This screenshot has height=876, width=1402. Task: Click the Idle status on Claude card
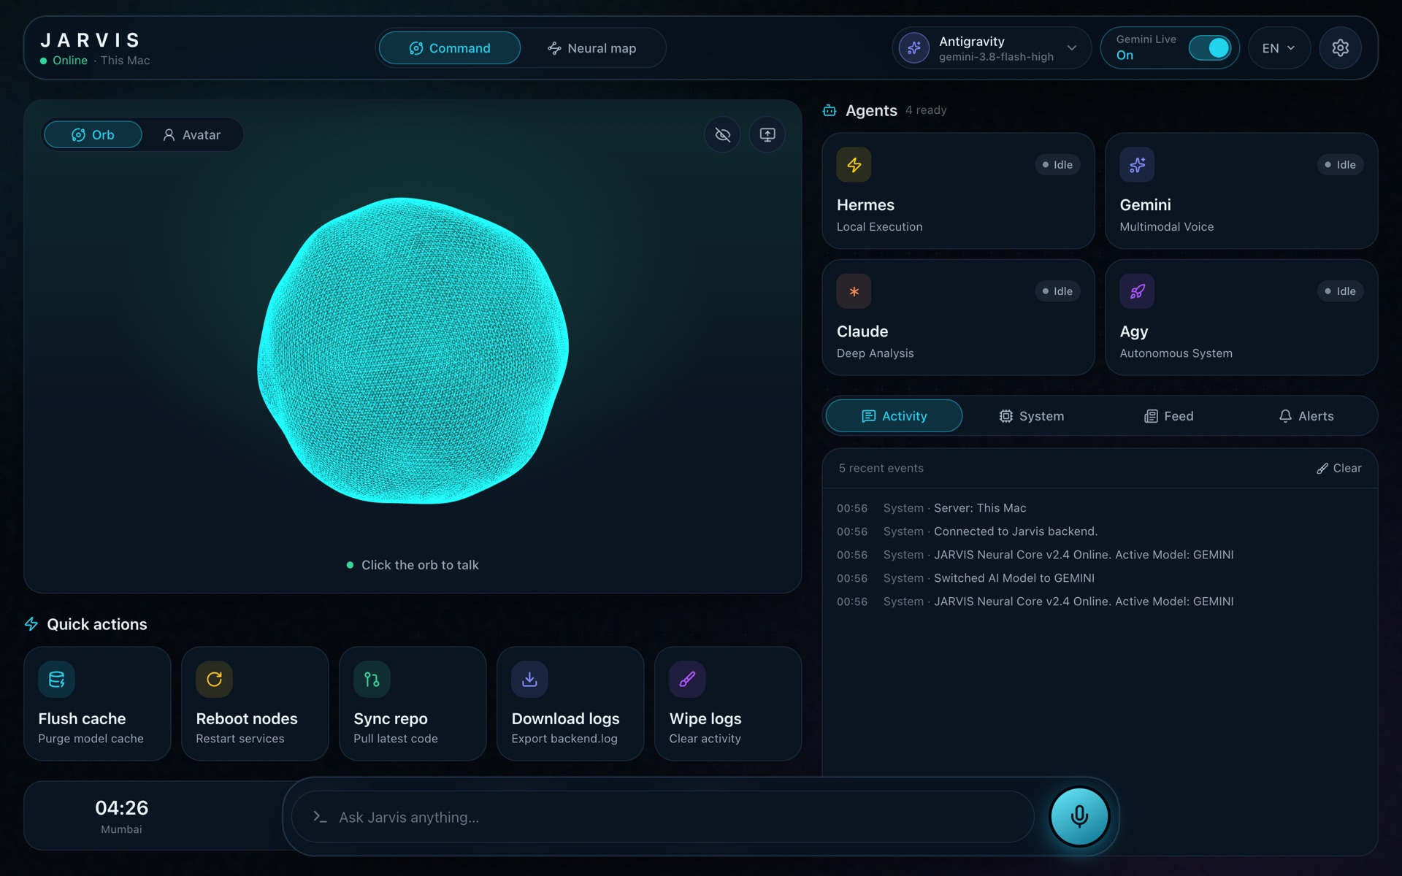click(1057, 291)
